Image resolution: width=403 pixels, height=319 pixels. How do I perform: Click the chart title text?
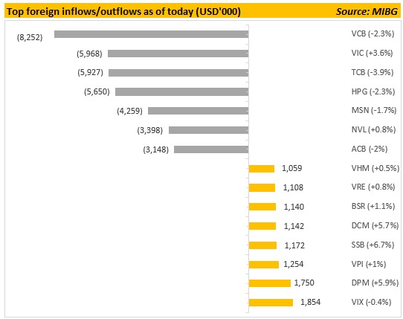(123, 12)
